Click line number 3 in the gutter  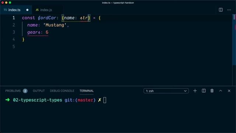[x=14, y=32]
